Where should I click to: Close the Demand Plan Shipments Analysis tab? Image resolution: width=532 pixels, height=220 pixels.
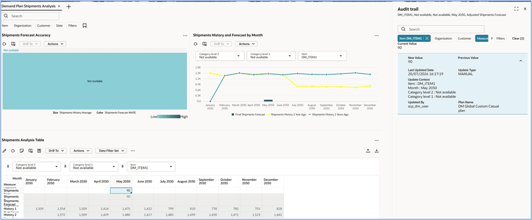tap(59, 6)
